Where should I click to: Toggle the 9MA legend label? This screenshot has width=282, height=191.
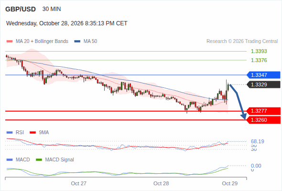coord(44,133)
